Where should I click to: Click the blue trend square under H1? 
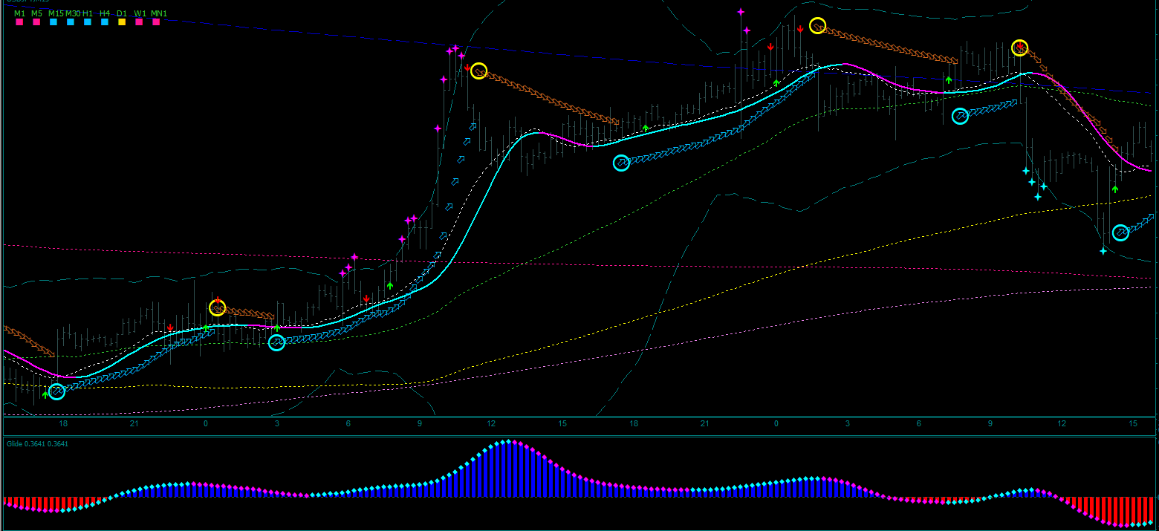(x=88, y=22)
